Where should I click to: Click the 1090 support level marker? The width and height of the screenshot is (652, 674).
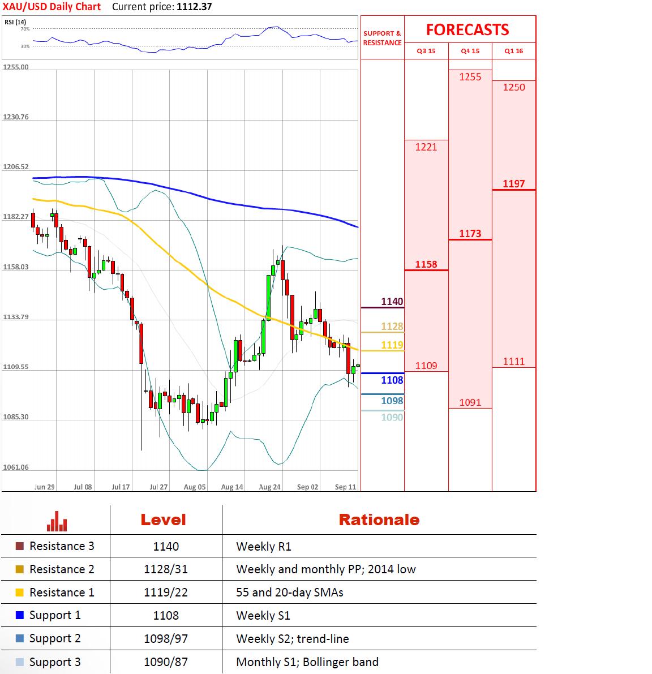392,418
